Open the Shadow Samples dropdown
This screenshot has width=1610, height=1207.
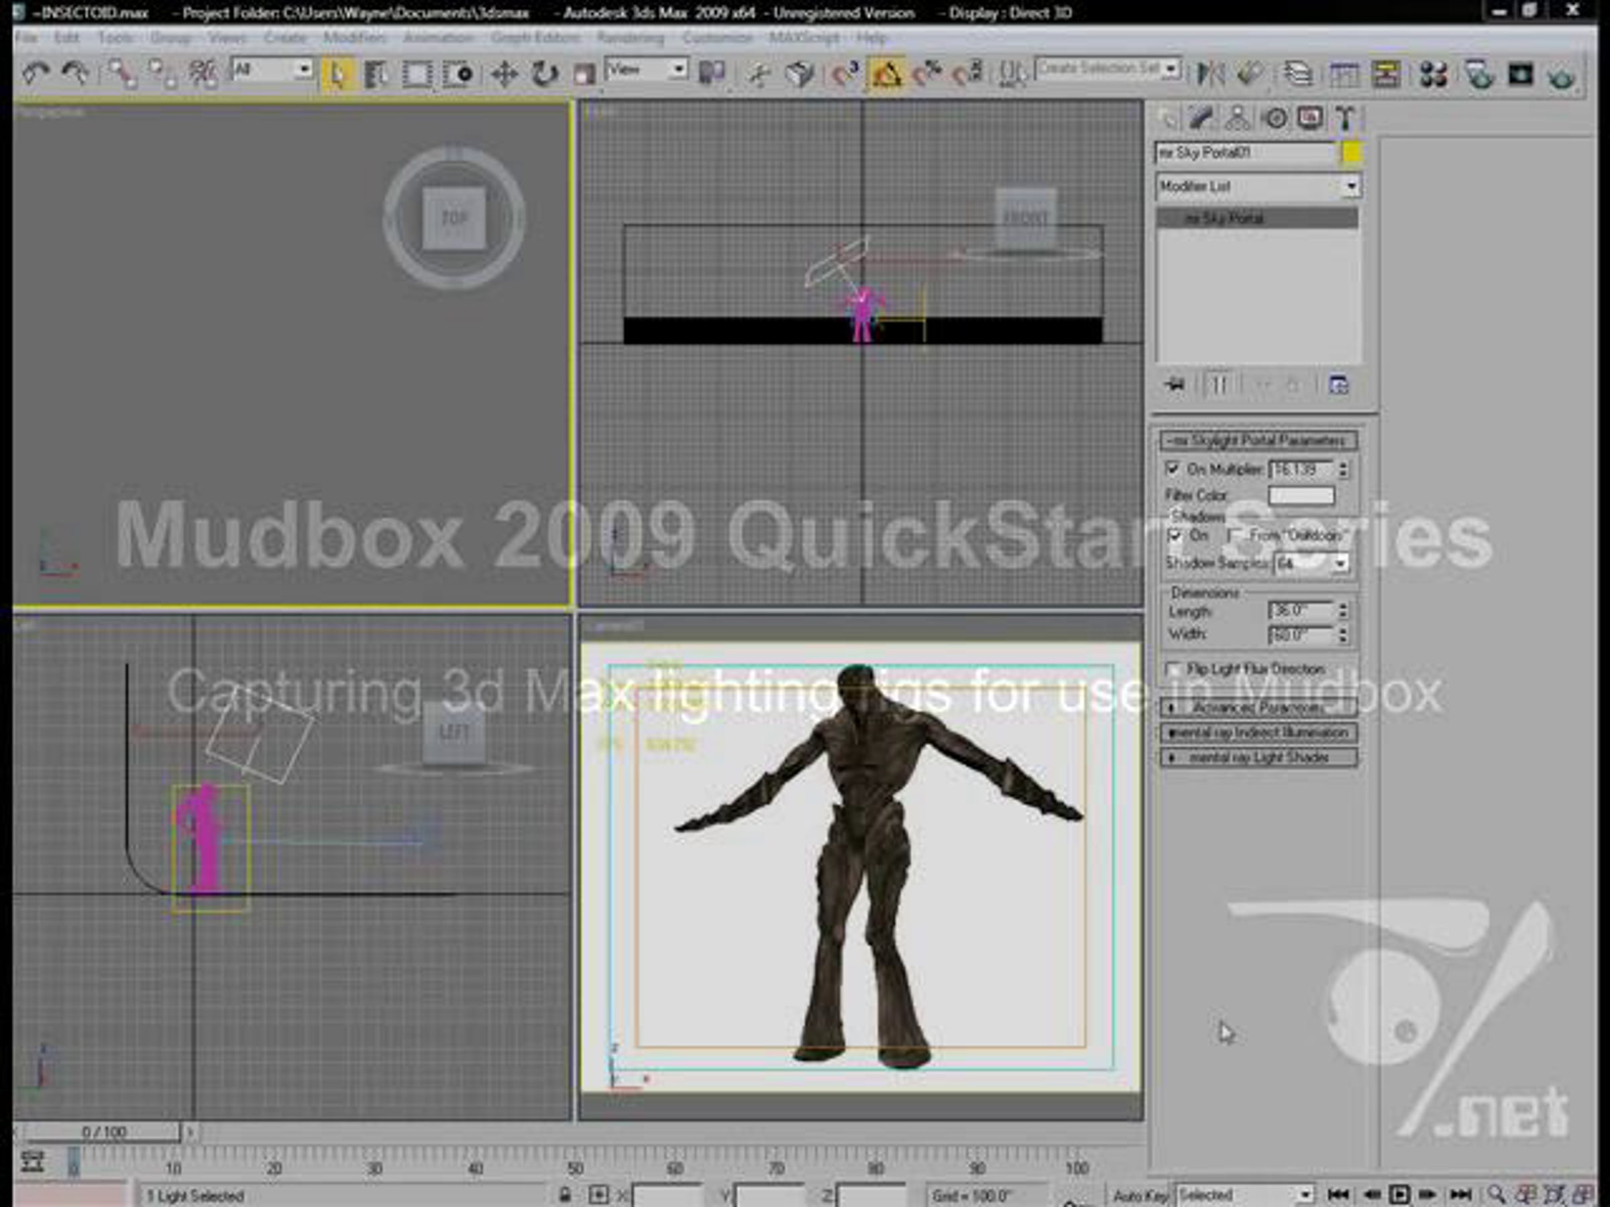pyautogui.click(x=1340, y=563)
